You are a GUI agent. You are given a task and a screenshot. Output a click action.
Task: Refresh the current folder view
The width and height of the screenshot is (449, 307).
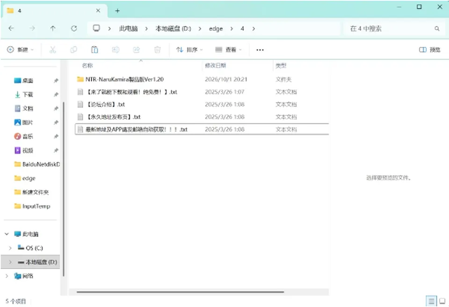click(74, 29)
